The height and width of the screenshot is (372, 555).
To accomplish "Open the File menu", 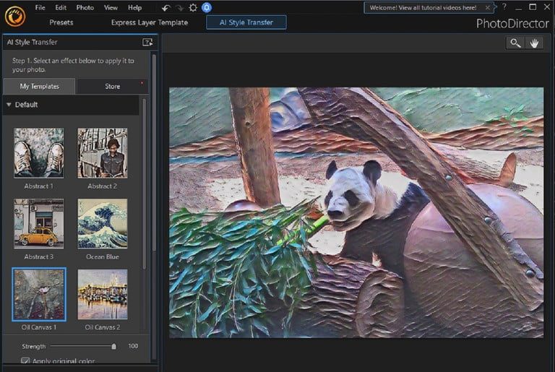I will click(x=40, y=7).
